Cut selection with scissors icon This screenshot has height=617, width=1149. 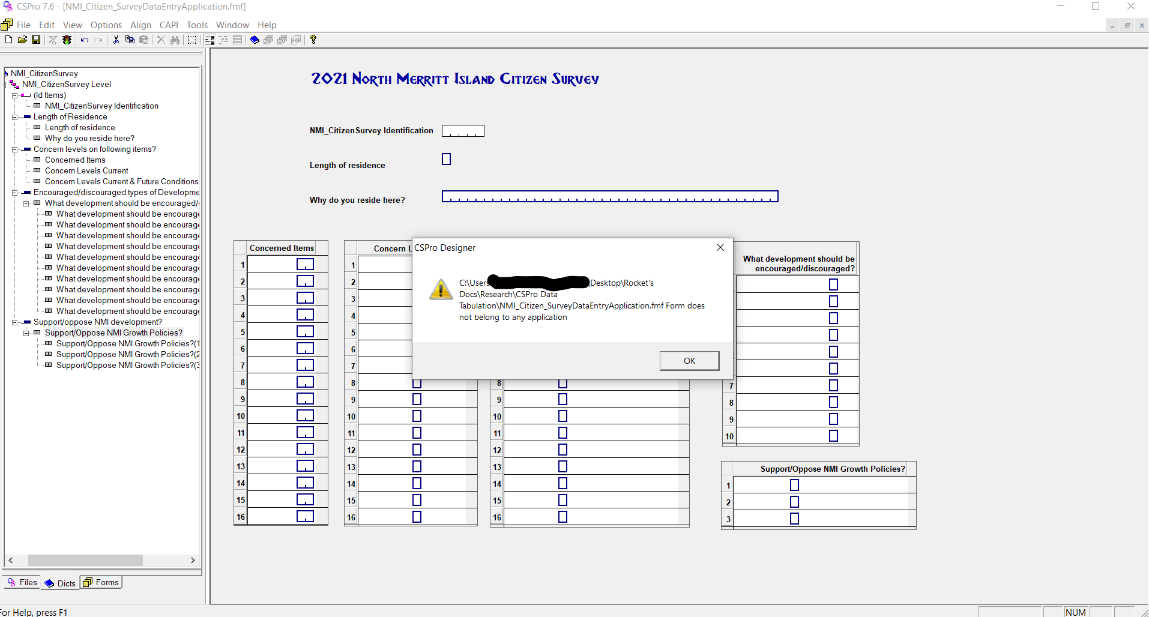pos(116,40)
